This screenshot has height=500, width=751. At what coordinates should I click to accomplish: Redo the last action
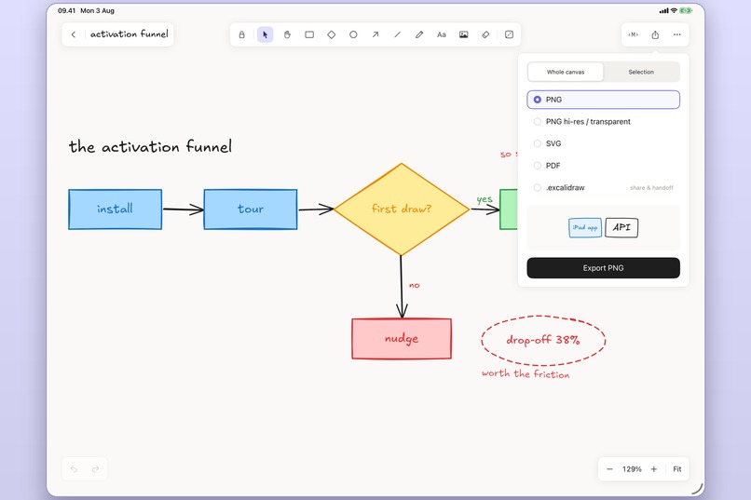coord(96,469)
